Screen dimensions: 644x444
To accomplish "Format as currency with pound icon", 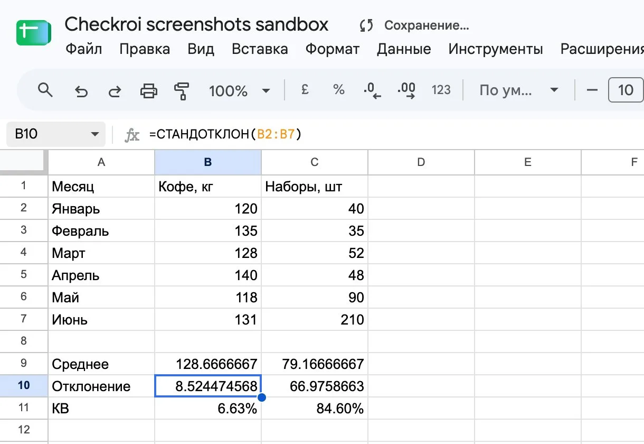I will 305,90.
